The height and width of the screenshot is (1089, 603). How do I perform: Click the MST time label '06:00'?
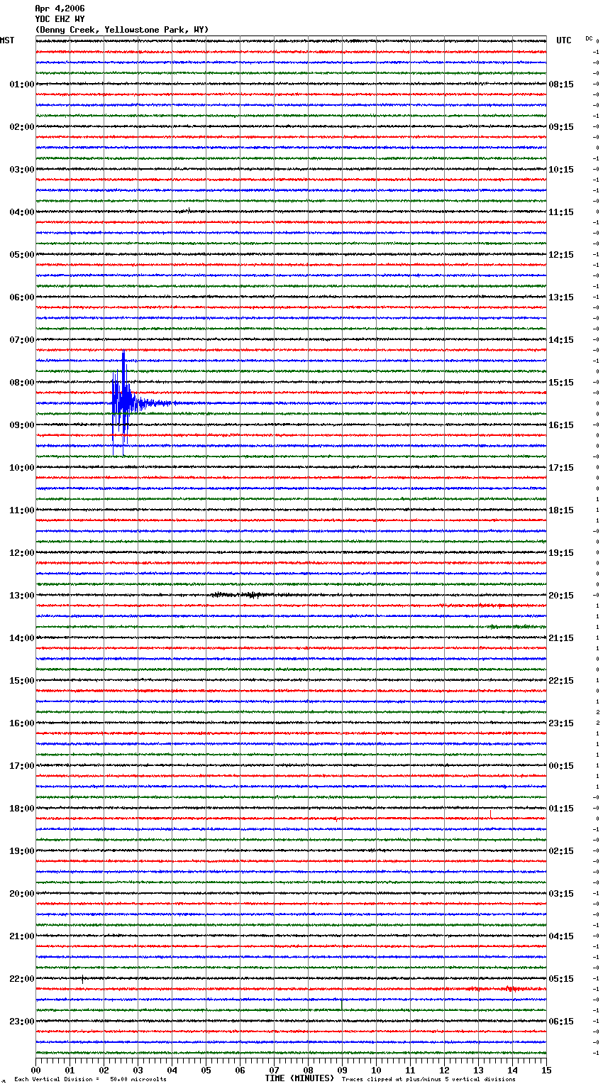pyautogui.click(x=22, y=297)
